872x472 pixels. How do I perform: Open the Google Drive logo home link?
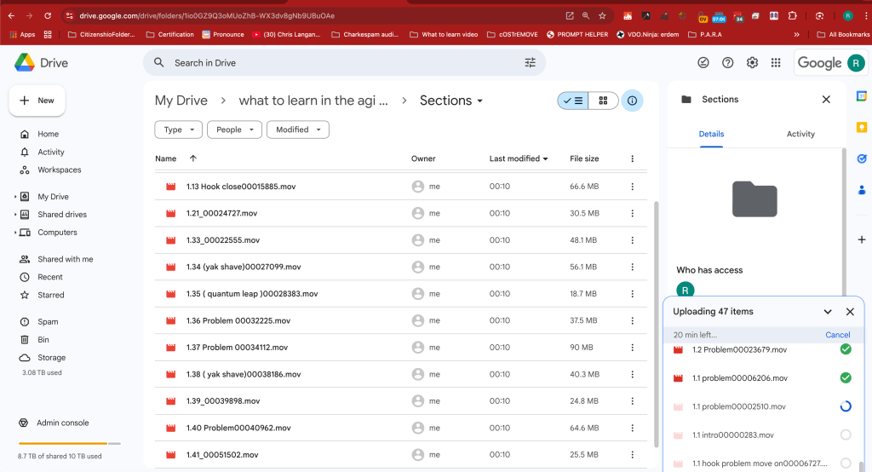pyautogui.click(x=41, y=63)
